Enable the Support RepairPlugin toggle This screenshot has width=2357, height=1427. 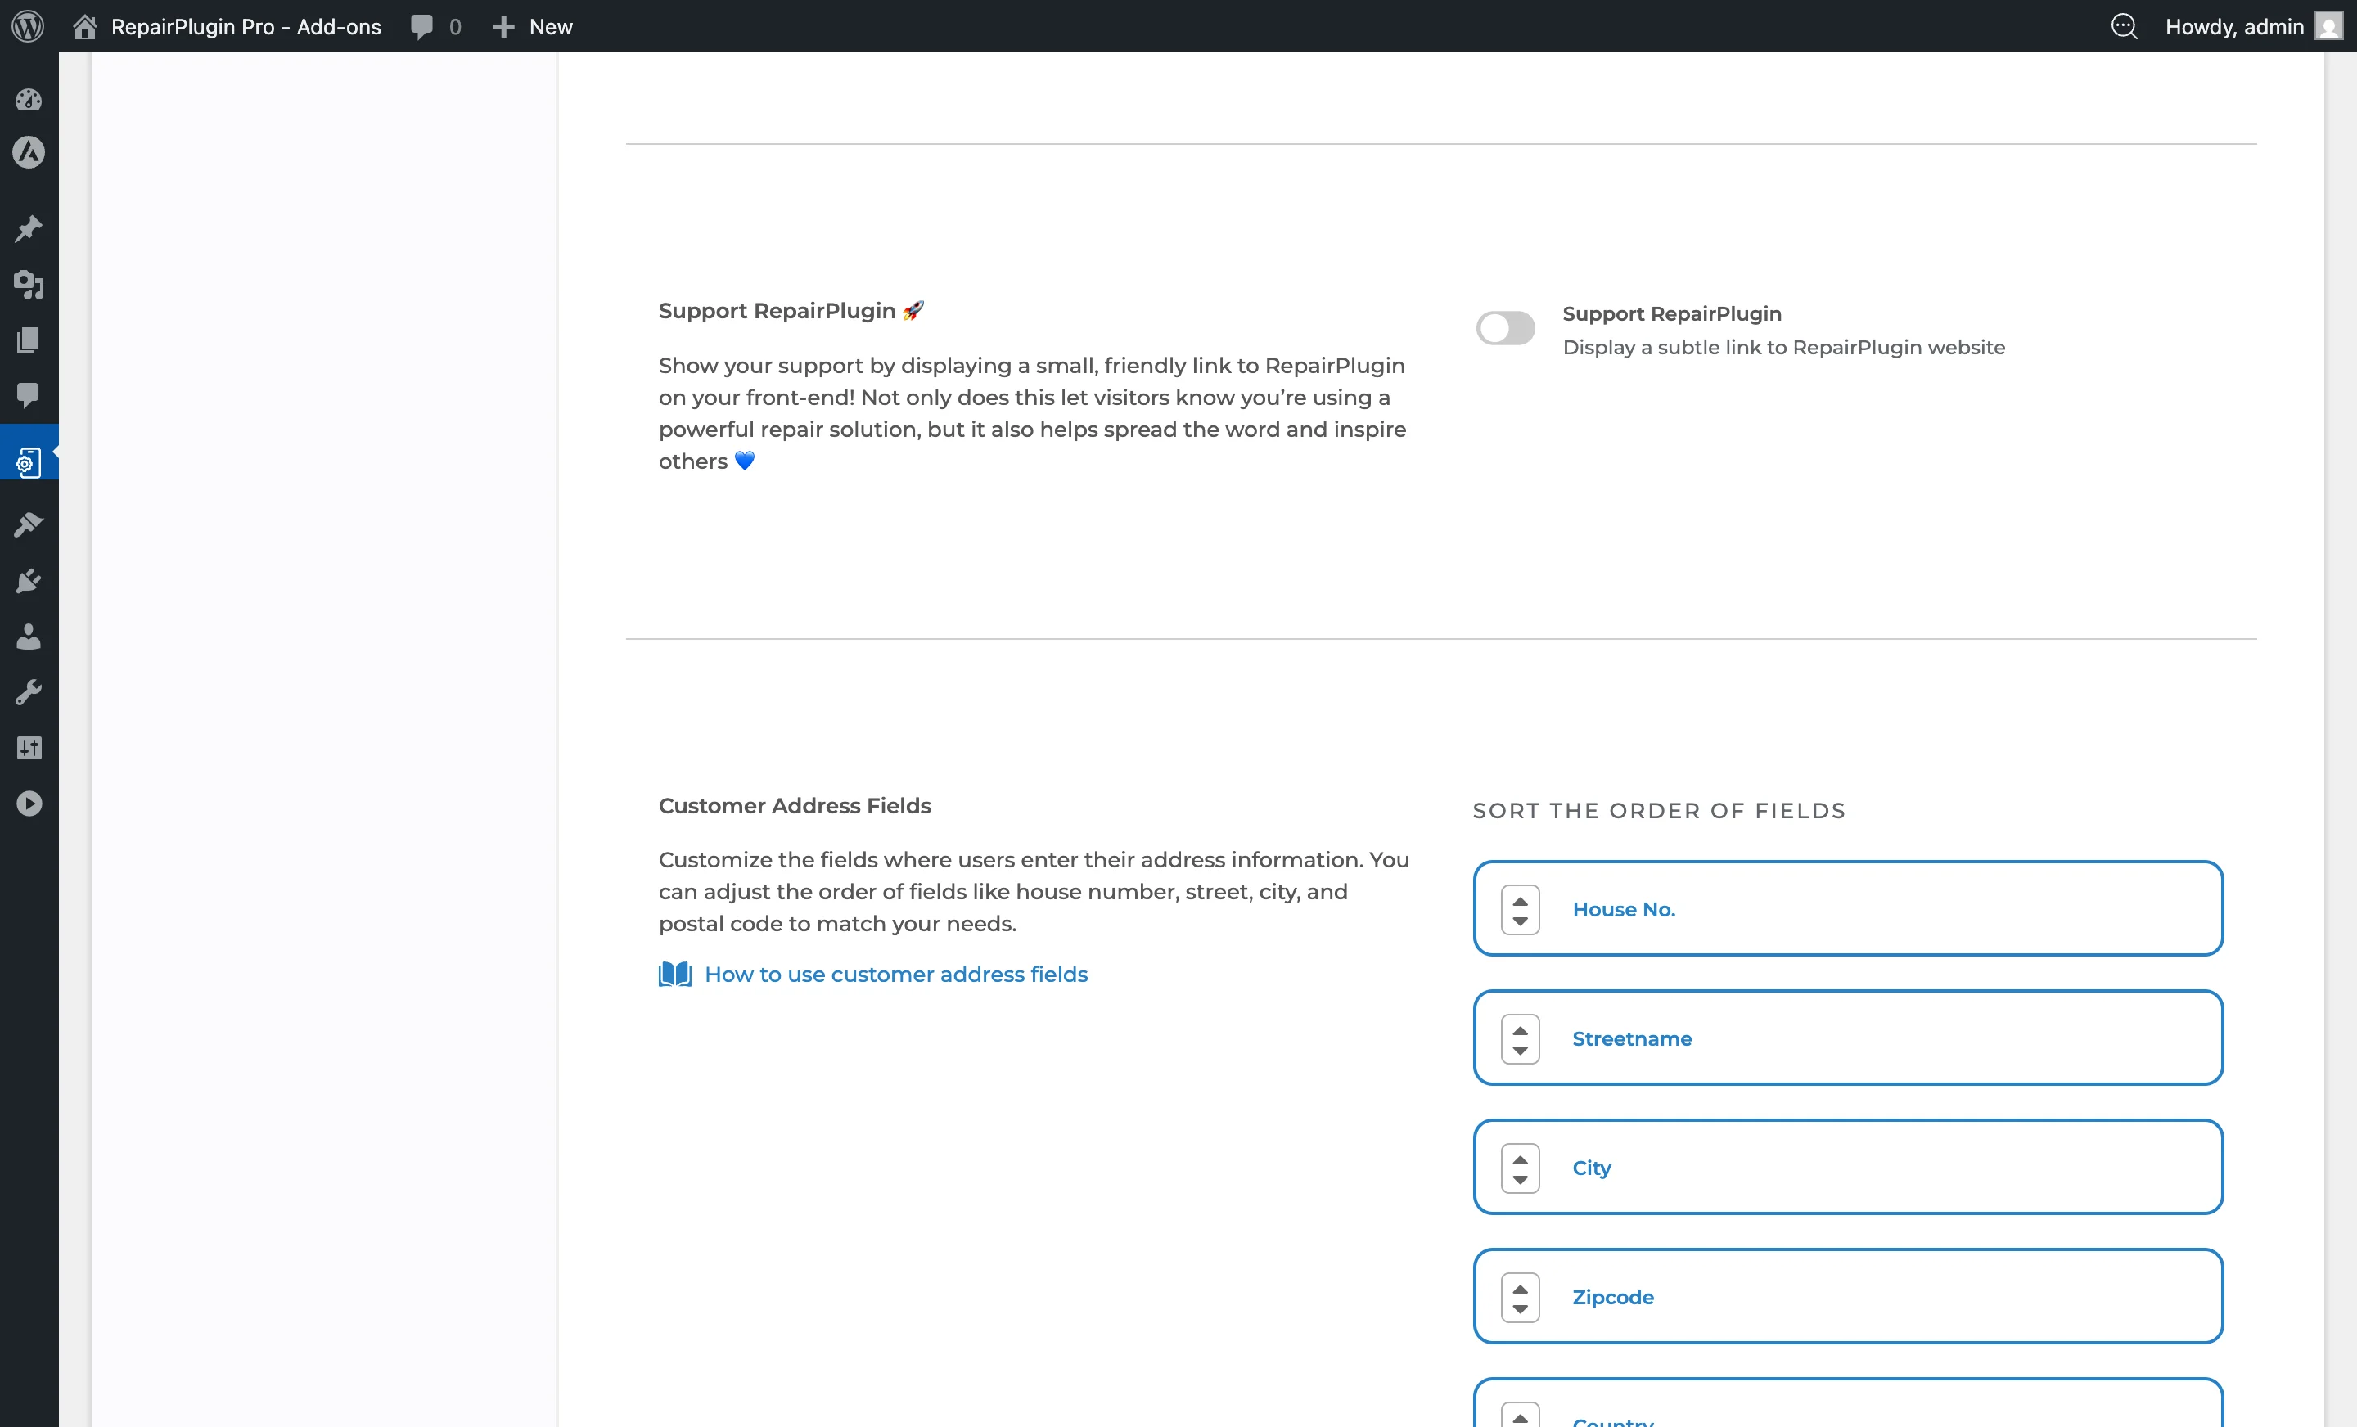click(1505, 328)
